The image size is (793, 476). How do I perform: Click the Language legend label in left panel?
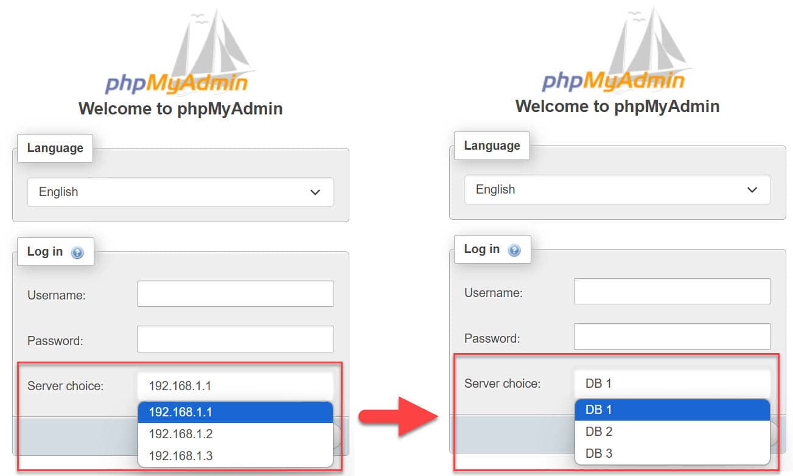click(x=55, y=148)
